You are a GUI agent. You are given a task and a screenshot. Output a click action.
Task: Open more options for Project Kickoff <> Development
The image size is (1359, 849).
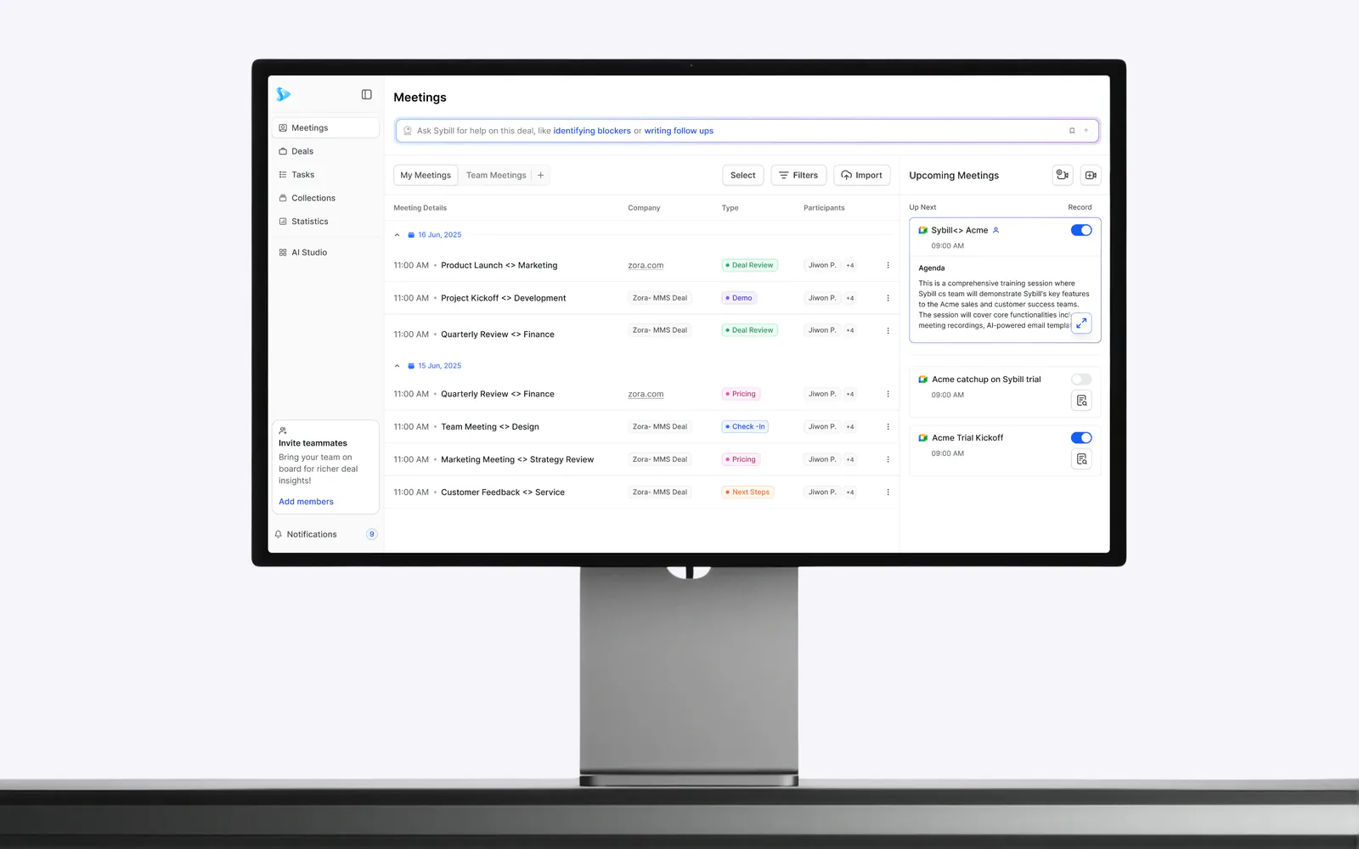(888, 298)
